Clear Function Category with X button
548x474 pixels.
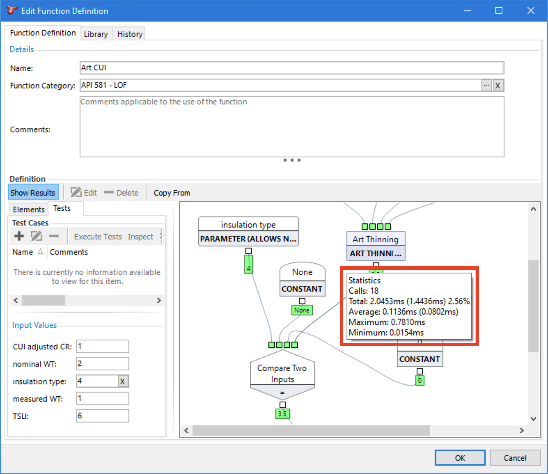point(498,86)
